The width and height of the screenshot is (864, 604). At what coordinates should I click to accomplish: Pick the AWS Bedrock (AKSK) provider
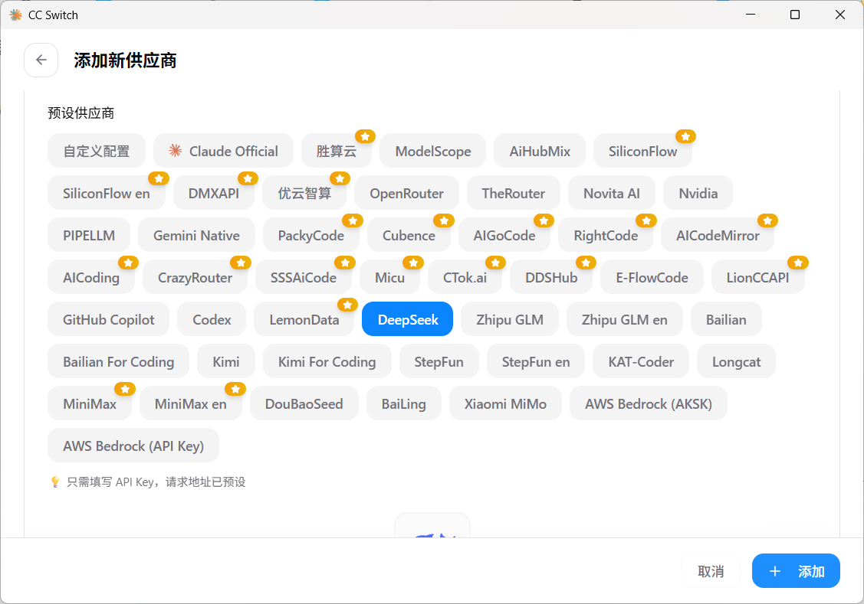pos(648,403)
